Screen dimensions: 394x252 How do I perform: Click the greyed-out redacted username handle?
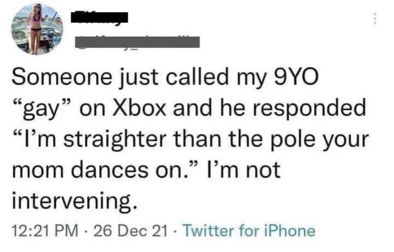coord(138,42)
